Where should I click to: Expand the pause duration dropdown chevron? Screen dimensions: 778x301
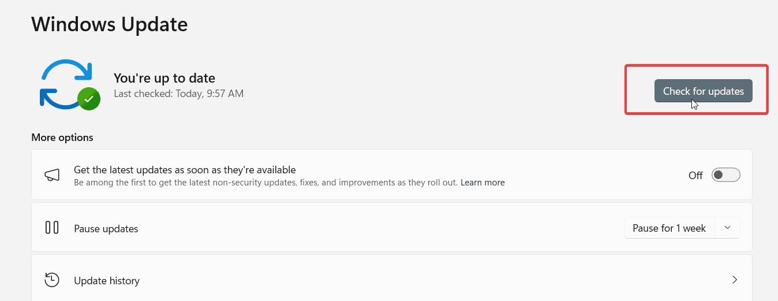728,228
